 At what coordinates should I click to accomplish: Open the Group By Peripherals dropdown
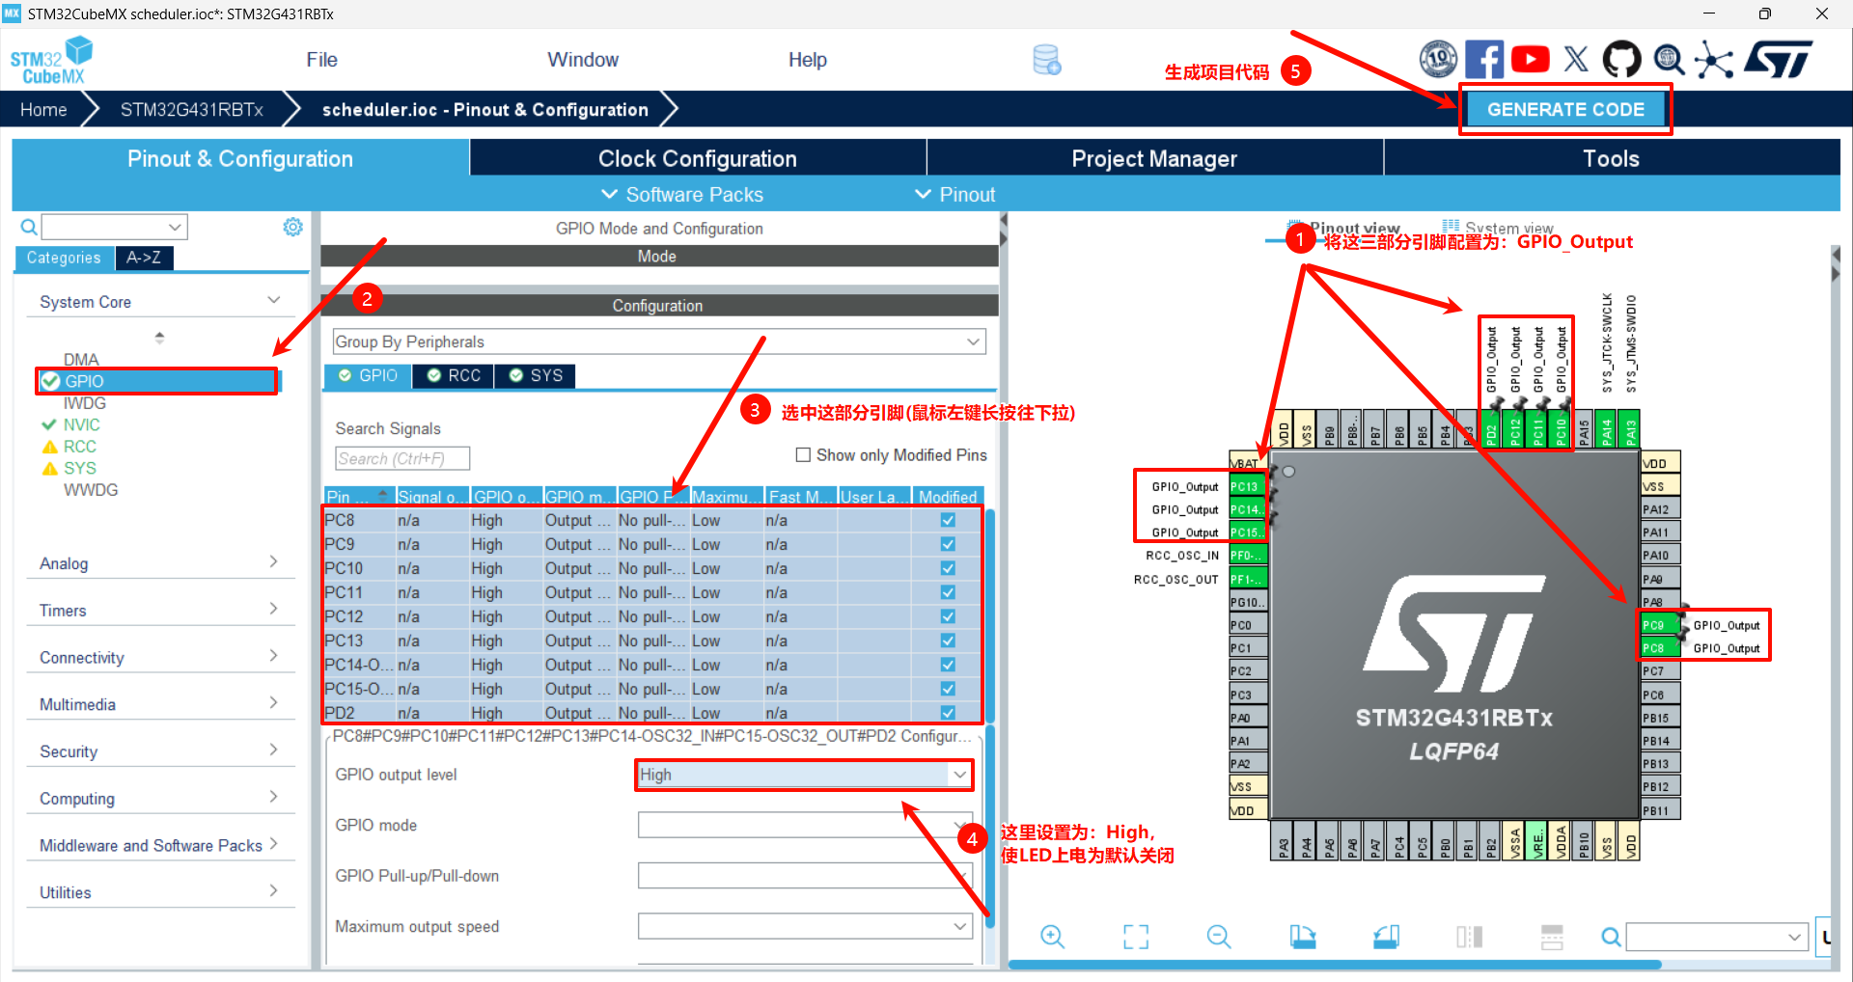659,341
